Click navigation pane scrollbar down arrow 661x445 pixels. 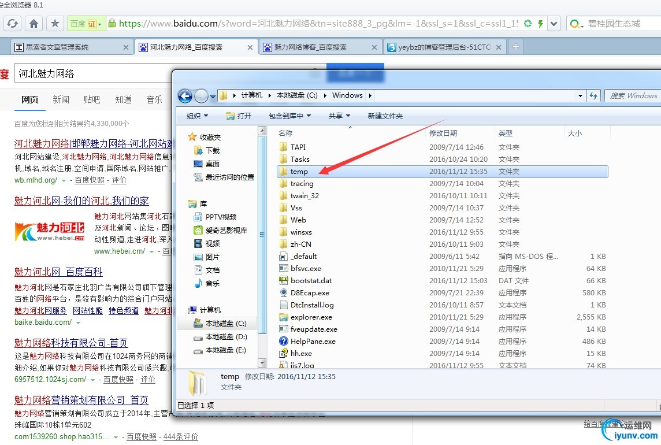tap(262, 362)
